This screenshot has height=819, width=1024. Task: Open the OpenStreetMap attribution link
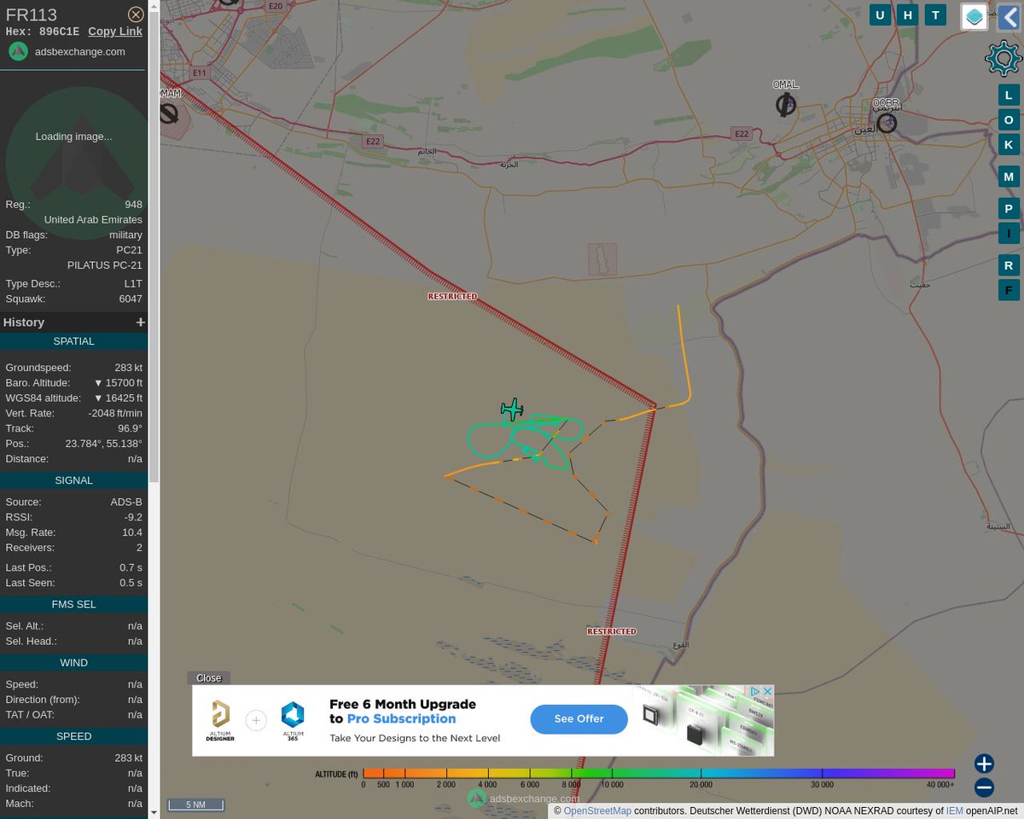(597, 810)
